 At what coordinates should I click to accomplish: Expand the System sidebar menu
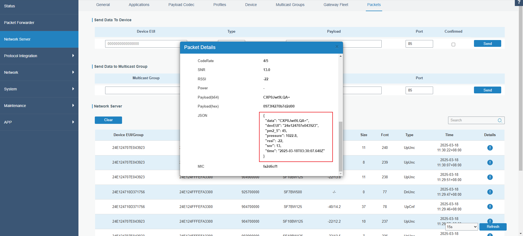[x=39, y=89]
